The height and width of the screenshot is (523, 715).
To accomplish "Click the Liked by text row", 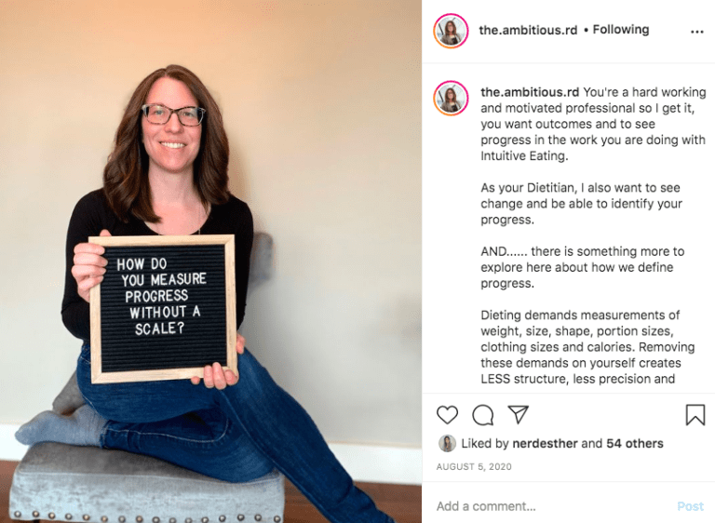I will [x=561, y=443].
